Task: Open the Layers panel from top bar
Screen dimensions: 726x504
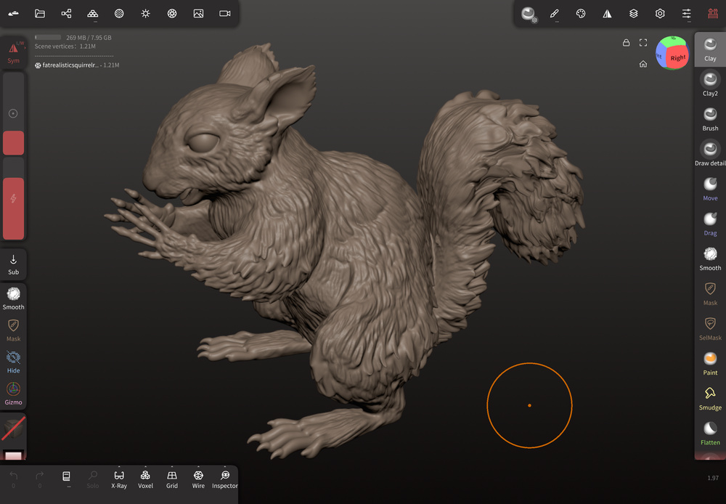Action: (634, 14)
